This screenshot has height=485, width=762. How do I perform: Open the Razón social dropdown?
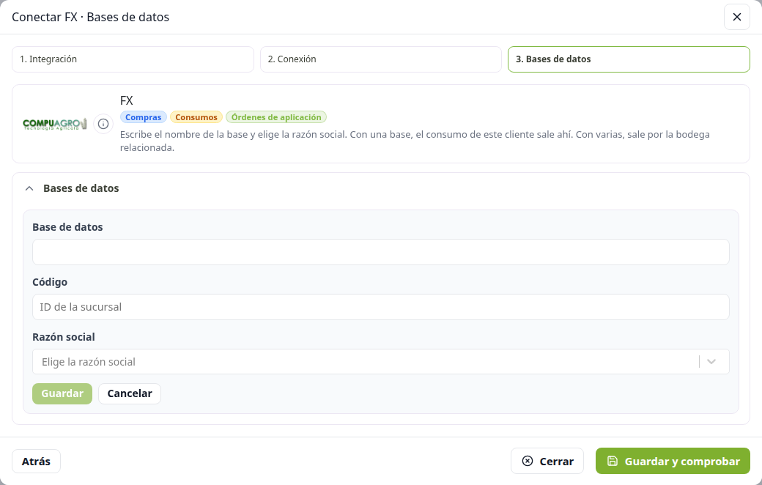380,362
